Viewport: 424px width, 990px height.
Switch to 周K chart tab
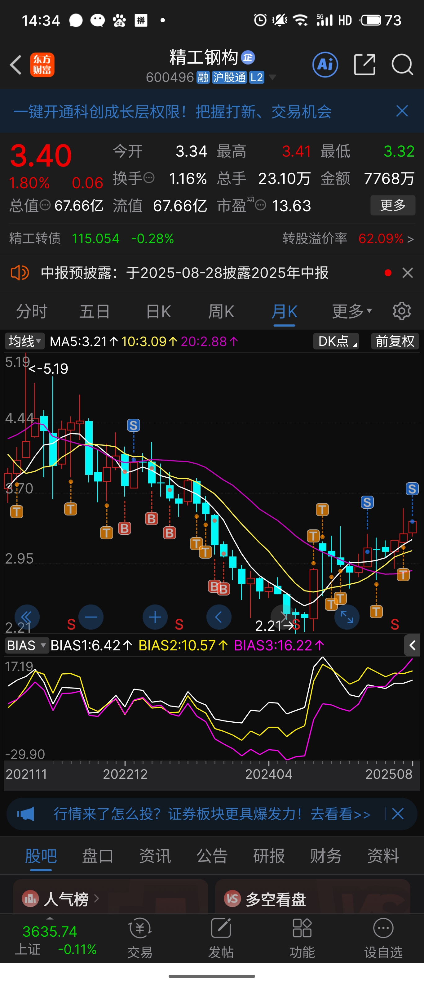point(221,311)
